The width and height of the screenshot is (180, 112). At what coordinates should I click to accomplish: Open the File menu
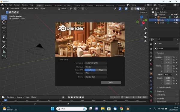click(6, 5)
